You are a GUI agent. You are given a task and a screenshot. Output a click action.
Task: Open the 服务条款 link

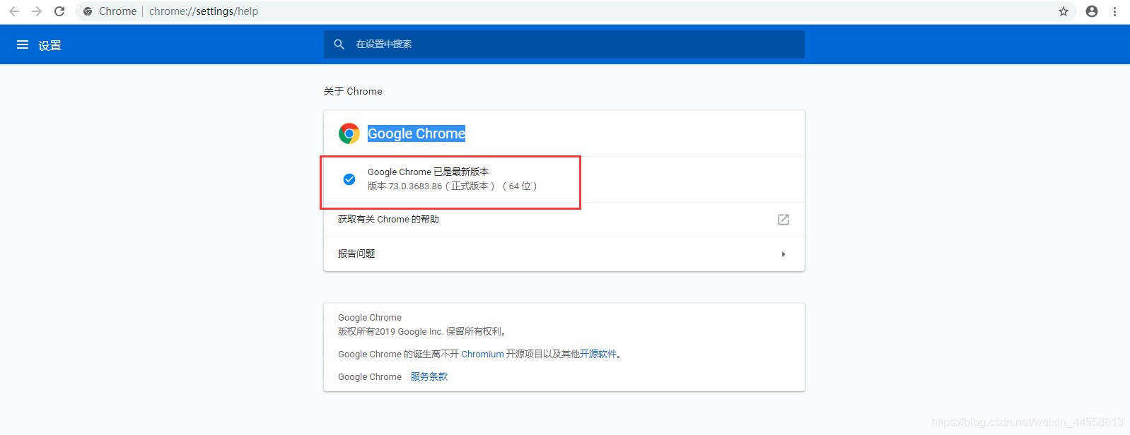[429, 377]
